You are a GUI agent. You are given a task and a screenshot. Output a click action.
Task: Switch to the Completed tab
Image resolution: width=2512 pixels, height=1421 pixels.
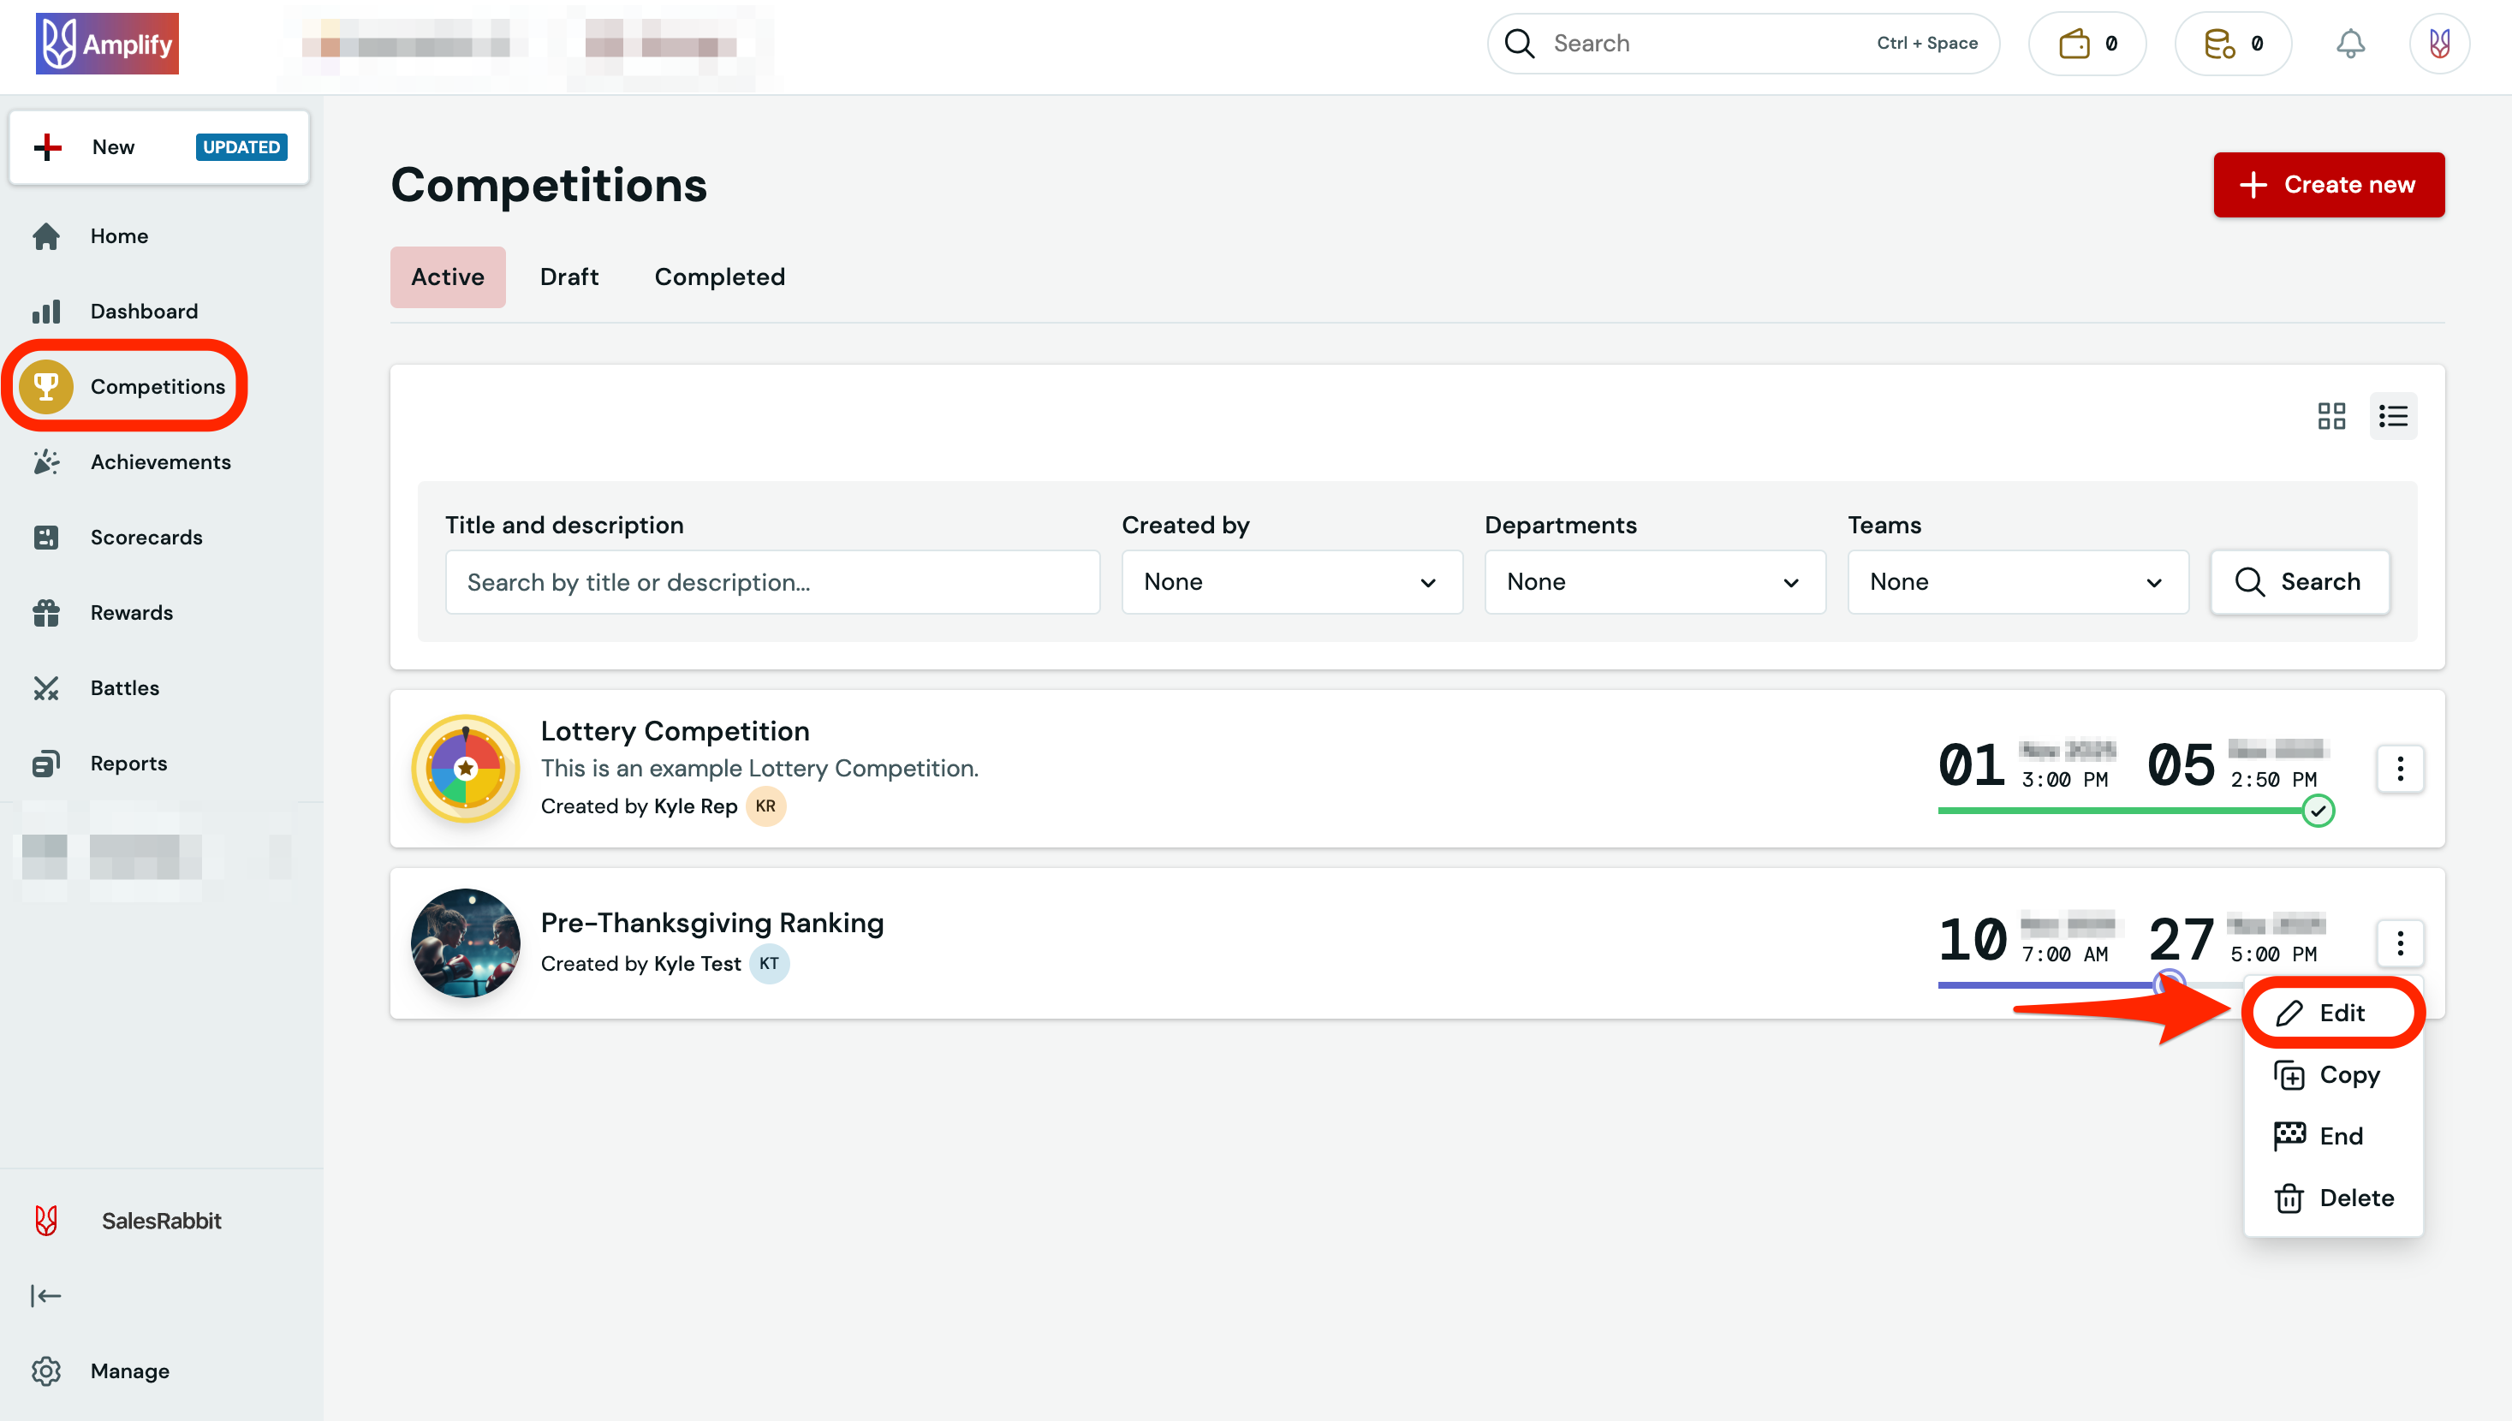pos(719,277)
